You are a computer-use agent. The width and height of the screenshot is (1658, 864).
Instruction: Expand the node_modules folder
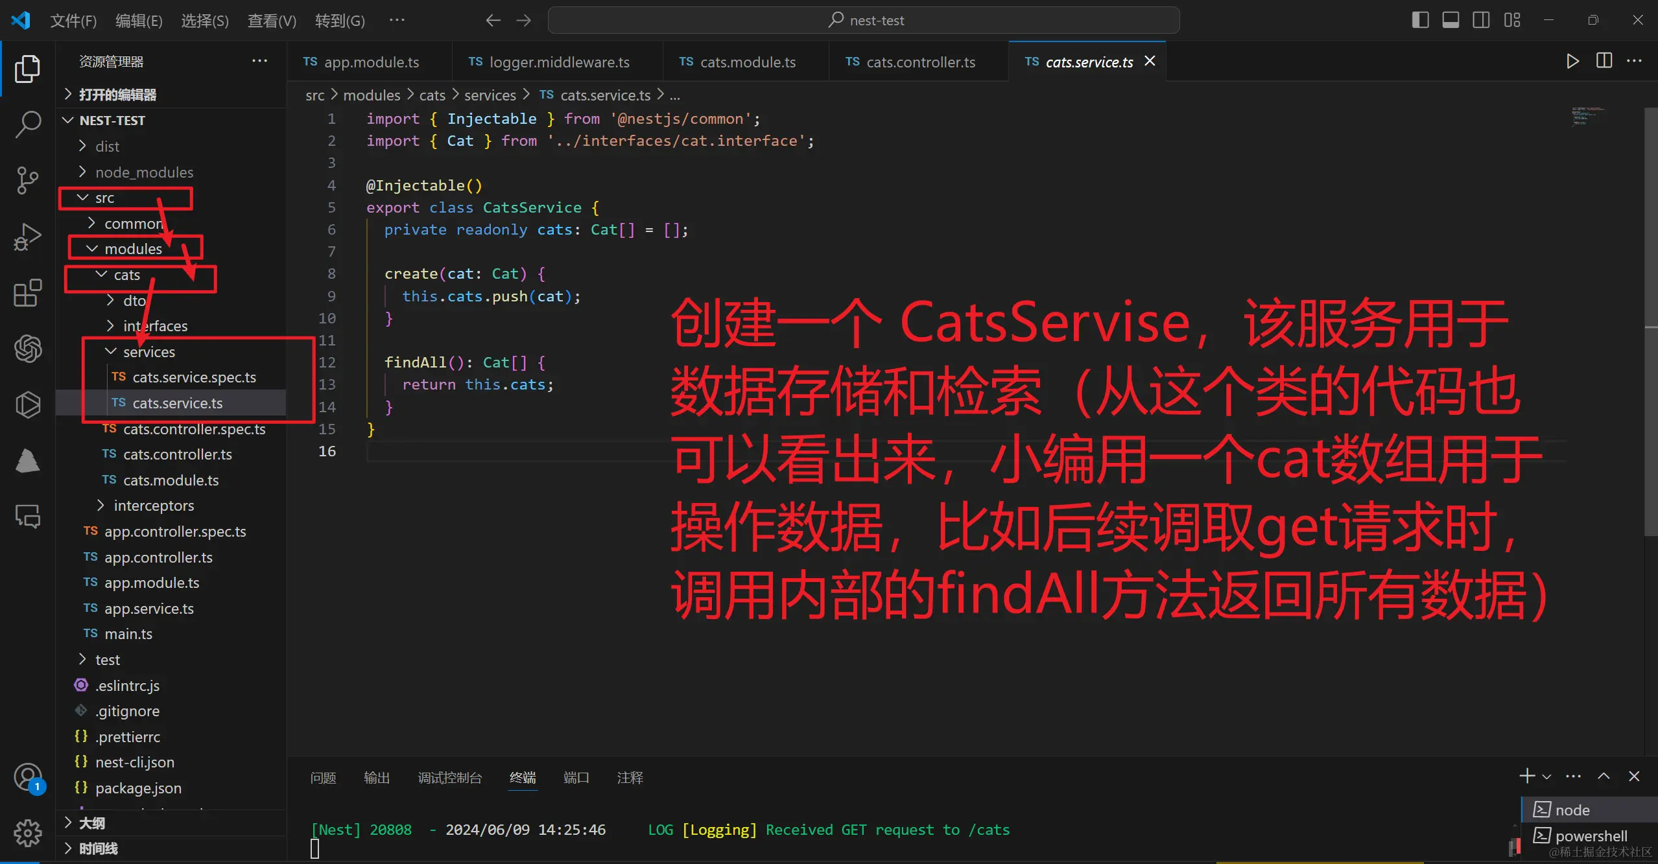(x=171, y=172)
